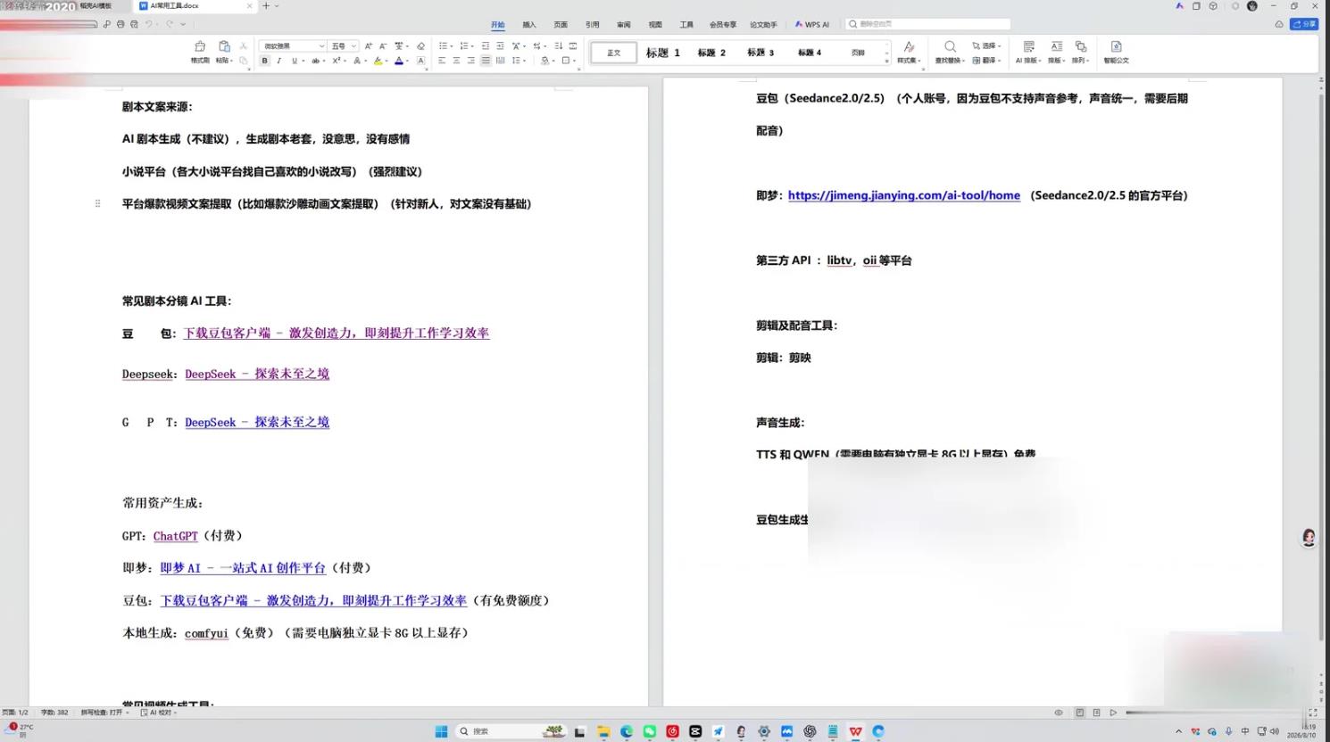Viewport: 1330px width, 742px height.
Task: Switch to the 引用 (References) ribbon tab
Action: pos(593,25)
